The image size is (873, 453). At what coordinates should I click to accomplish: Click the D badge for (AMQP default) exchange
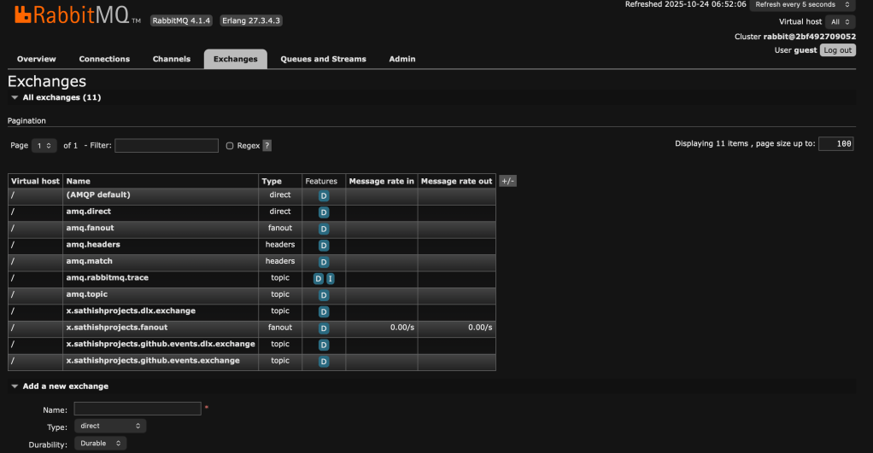(324, 196)
